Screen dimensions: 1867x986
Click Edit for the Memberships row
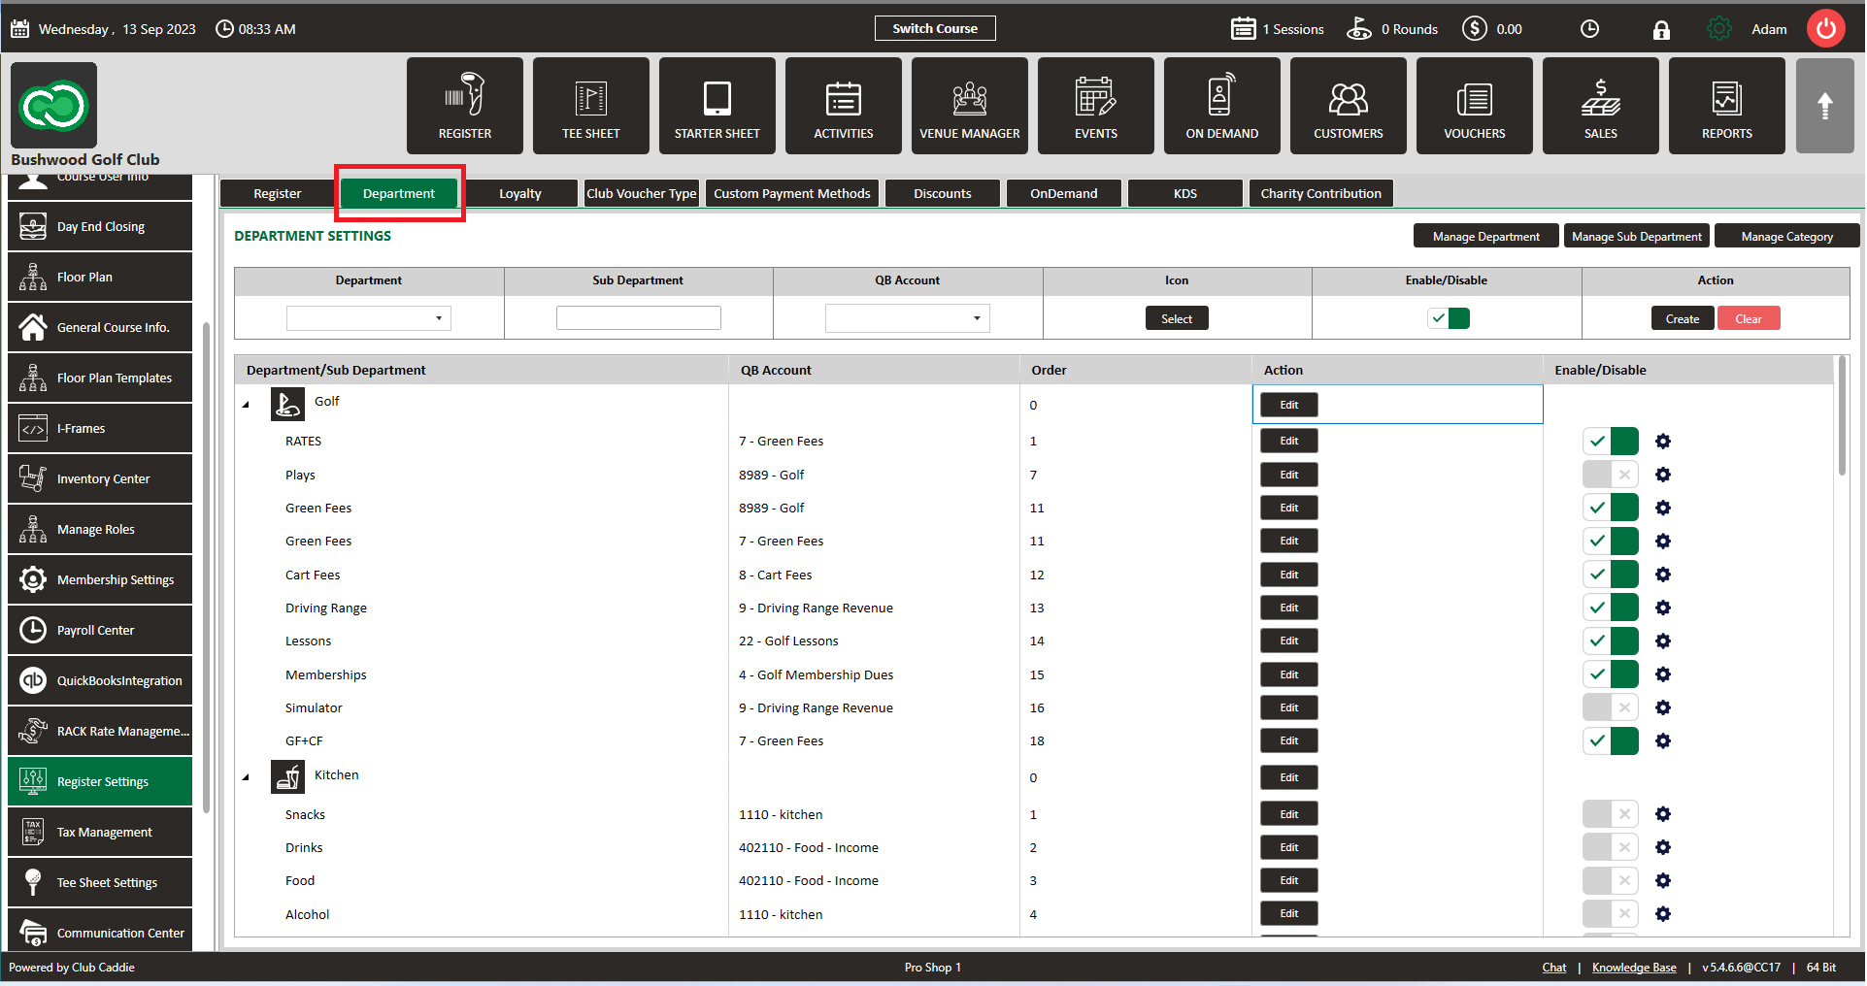[1288, 674]
